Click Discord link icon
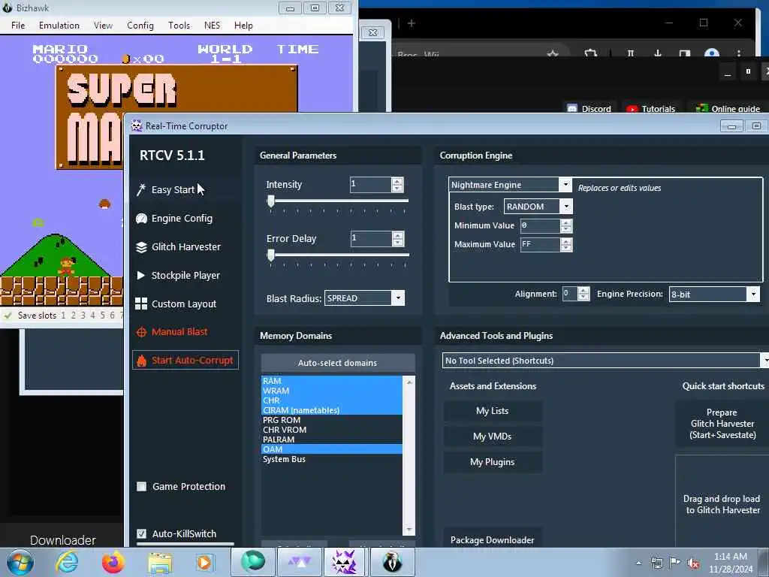 coord(571,108)
